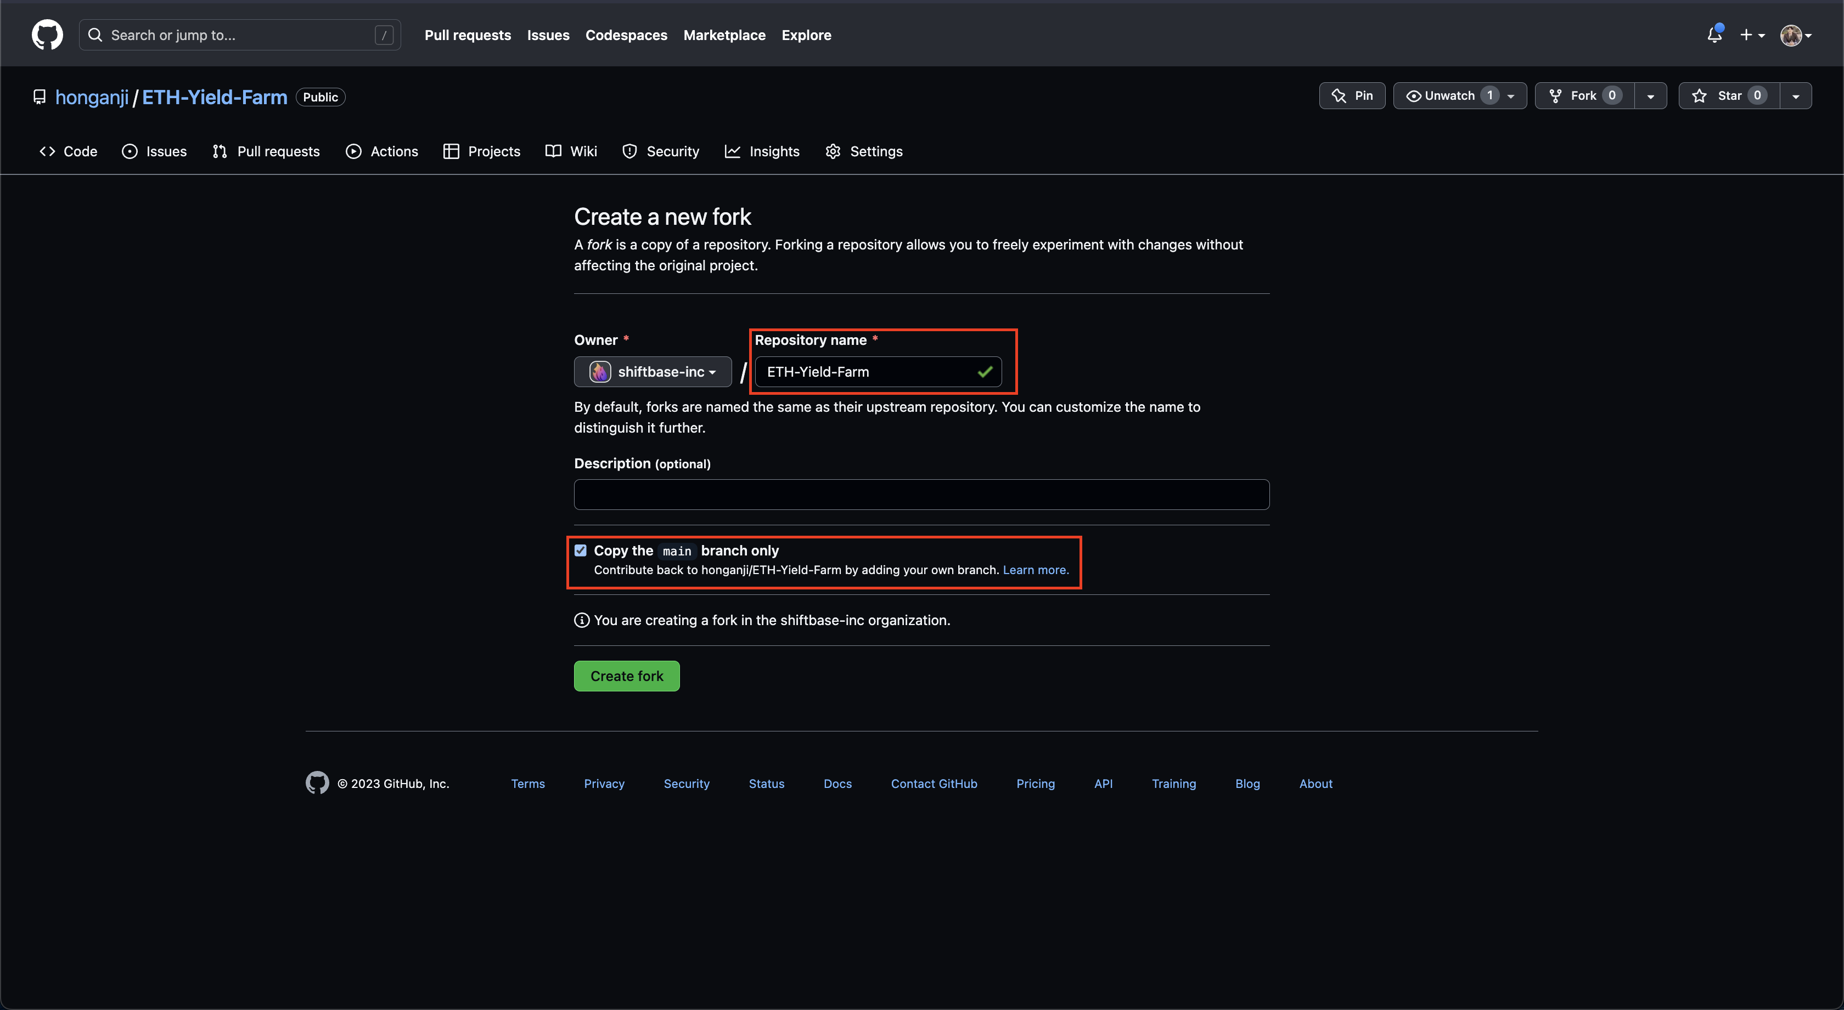Uncheck Copy the main branch only
This screenshot has height=1010, width=1844.
[581, 550]
